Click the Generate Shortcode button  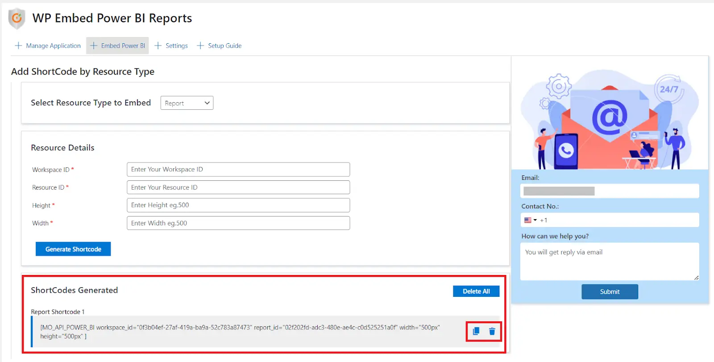point(73,249)
